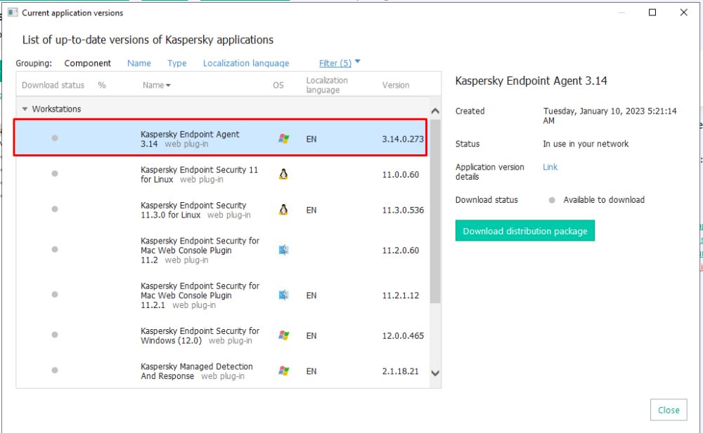Click Mac icon for Web Console Plugin 11.2
The height and width of the screenshot is (433, 703).
(x=283, y=250)
